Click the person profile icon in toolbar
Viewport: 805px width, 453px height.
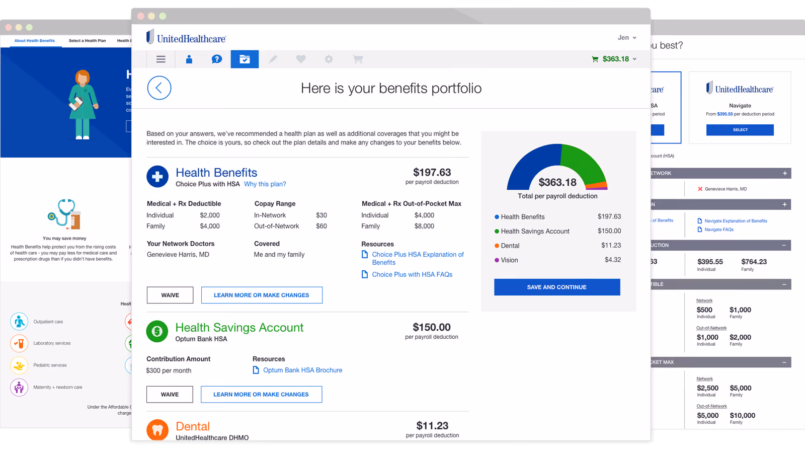189,59
